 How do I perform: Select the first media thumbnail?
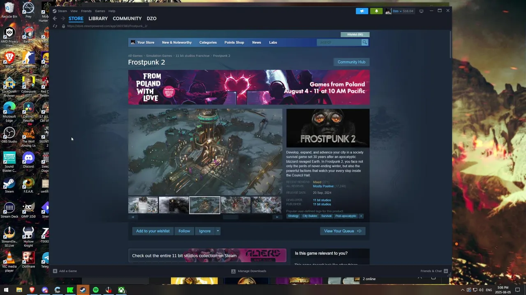pyautogui.click(x=143, y=205)
